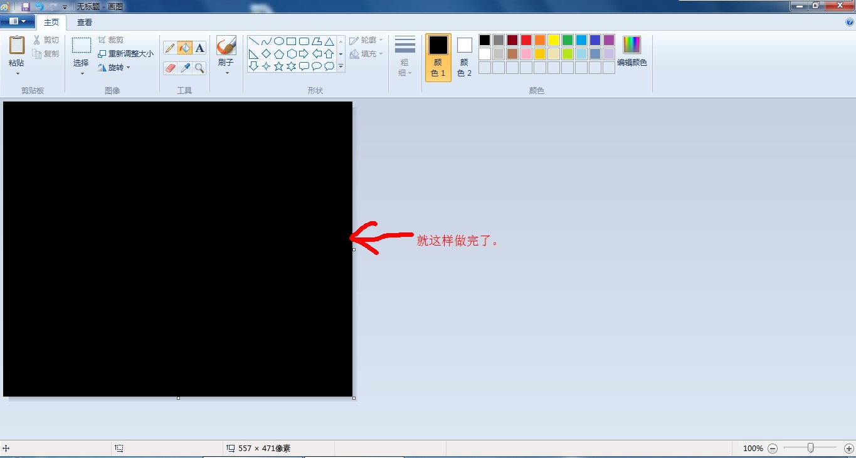
Task: Select the Pencil tool
Action: (x=170, y=48)
